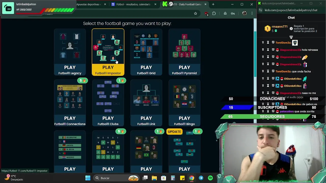Viewport: 326px width, 183px height.
Task: Switch to the Apuestas deportivas tab
Action: click(x=88, y=4)
